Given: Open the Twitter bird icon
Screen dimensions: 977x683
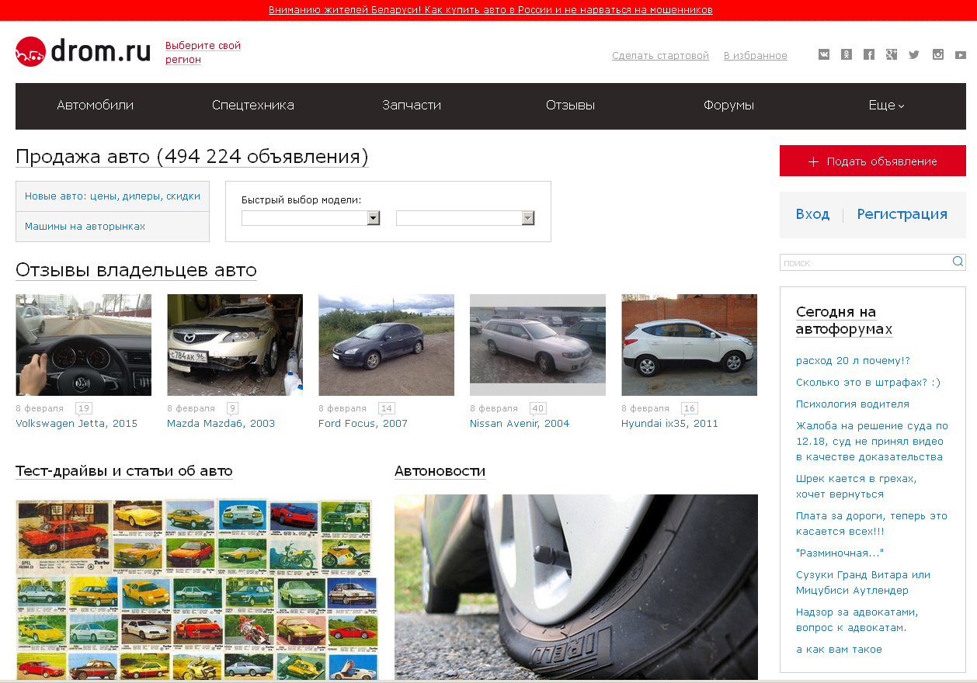Looking at the screenshot, I should click(x=914, y=54).
